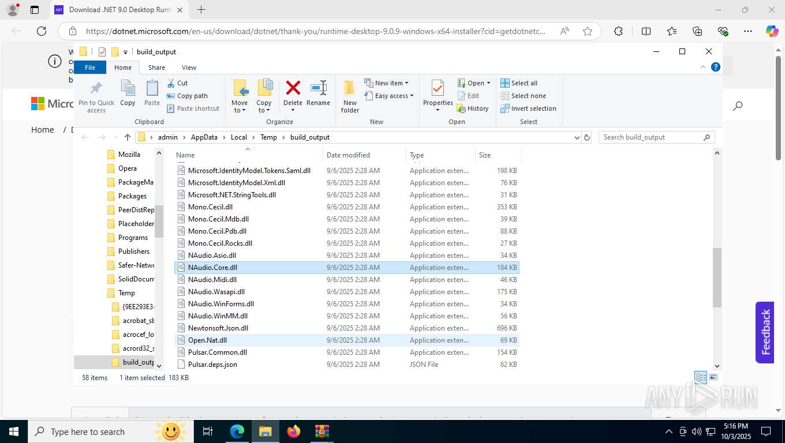Collapse the navigation tree scroll-down arrow
The width and height of the screenshot is (785, 443).
[x=159, y=366]
